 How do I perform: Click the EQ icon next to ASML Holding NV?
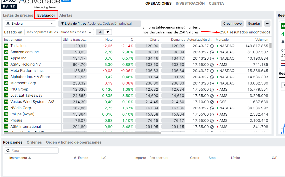click(6, 64)
